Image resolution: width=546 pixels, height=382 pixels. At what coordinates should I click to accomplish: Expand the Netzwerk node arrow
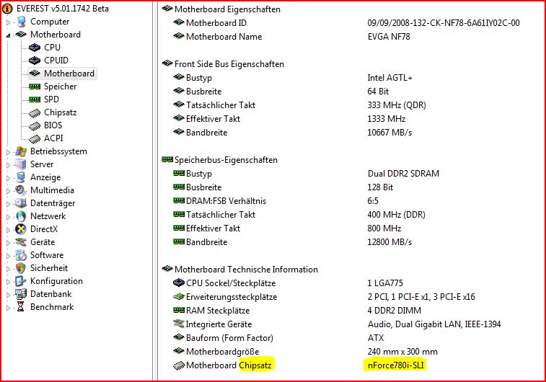click(9, 217)
